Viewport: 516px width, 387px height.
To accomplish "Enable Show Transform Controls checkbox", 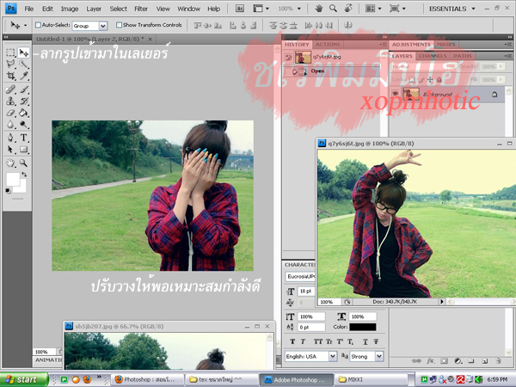I will coord(119,25).
